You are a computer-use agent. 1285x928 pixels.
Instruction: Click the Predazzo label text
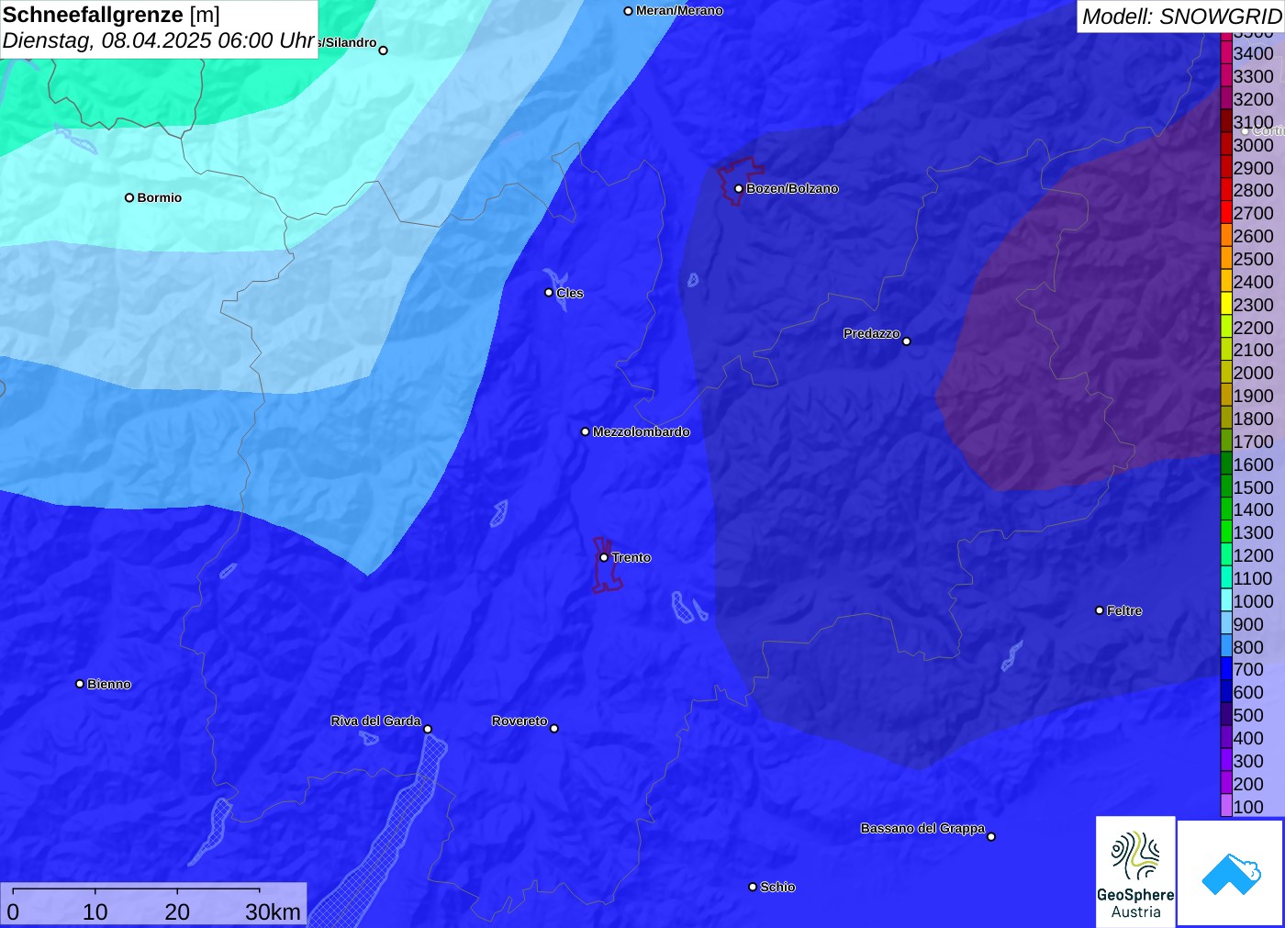tap(872, 333)
